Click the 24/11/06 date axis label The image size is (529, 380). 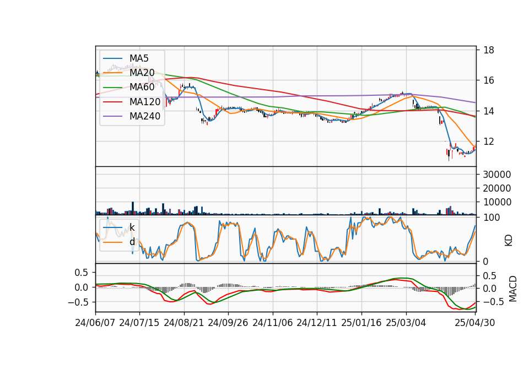(x=273, y=323)
